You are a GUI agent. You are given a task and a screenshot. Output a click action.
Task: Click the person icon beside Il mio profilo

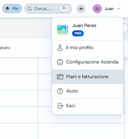point(60,48)
